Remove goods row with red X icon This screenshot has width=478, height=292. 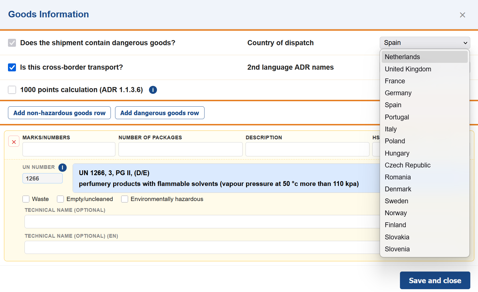[x=14, y=142]
